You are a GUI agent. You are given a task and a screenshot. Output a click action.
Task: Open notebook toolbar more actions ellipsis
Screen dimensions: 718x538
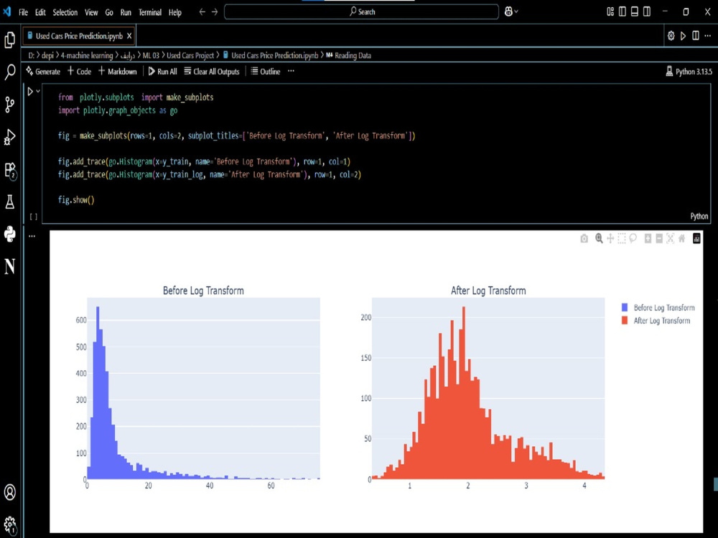pos(291,71)
